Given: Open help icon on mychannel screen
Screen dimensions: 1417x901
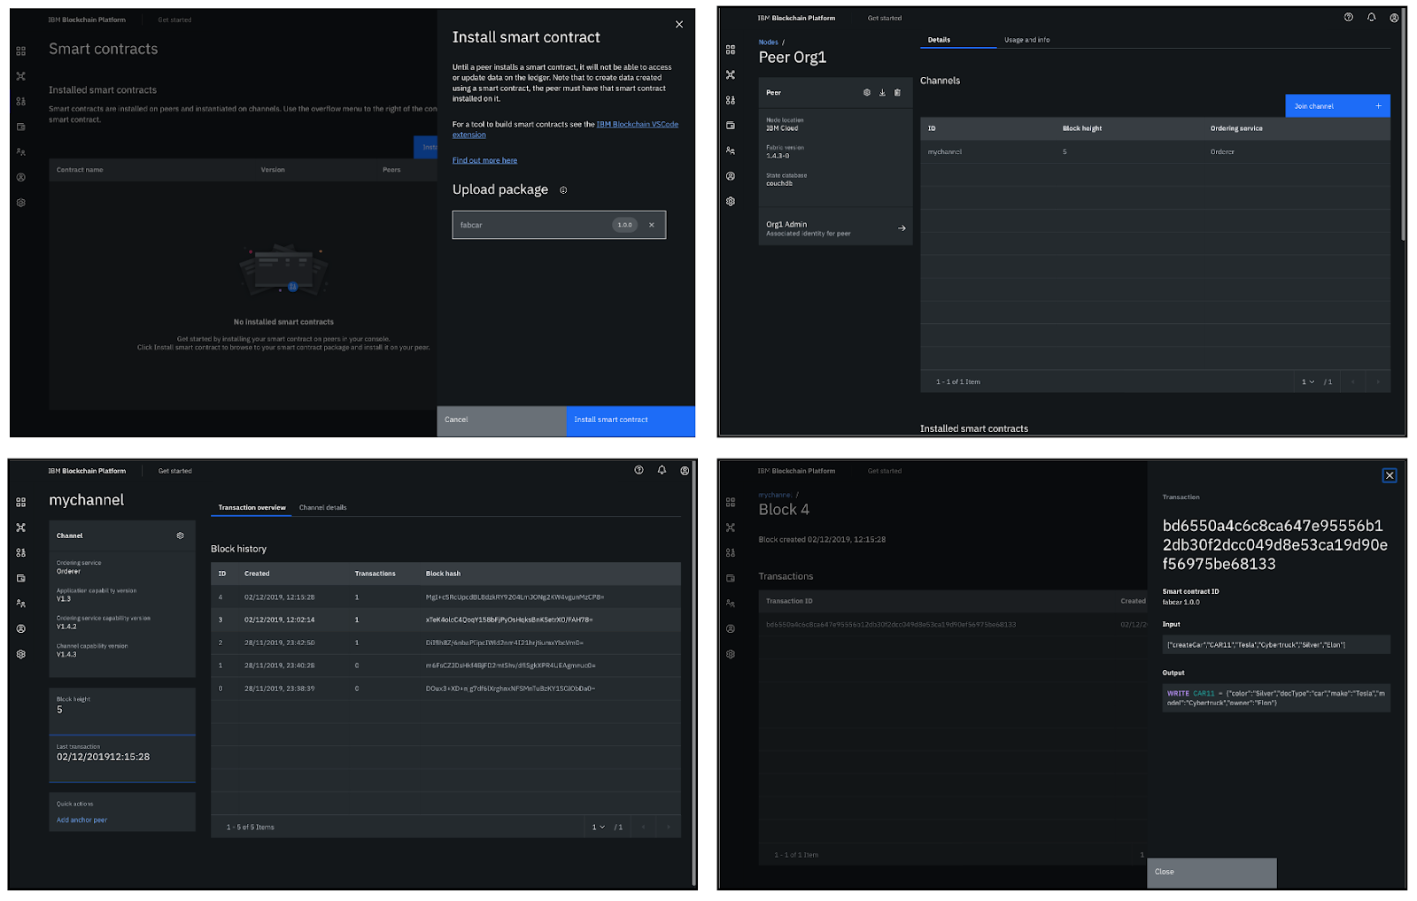Looking at the screenshot, I should (x=639, y=470).
